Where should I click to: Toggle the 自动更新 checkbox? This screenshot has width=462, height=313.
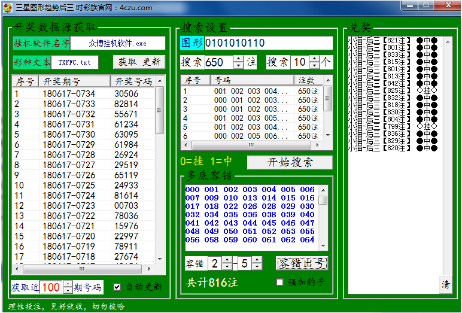[117, 287]
